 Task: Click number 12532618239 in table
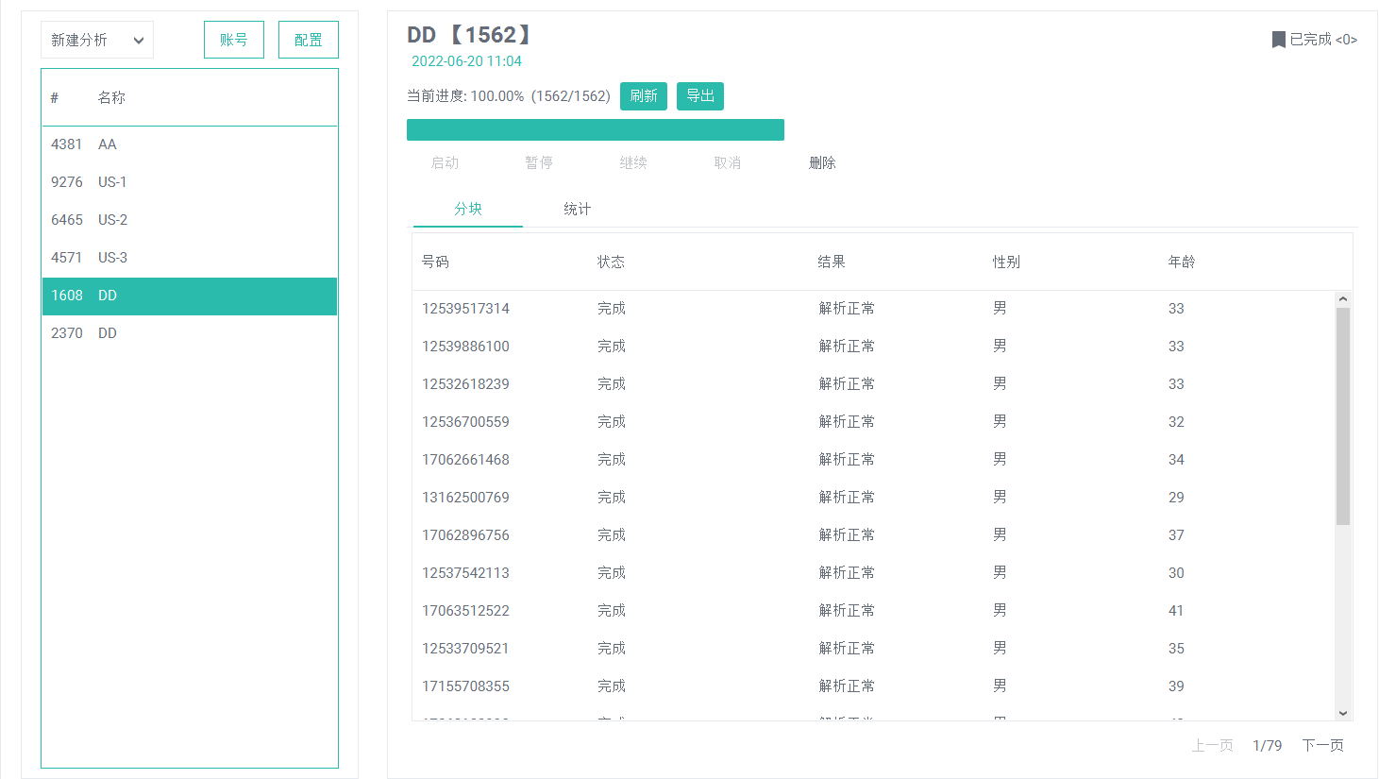pos(465,384)
